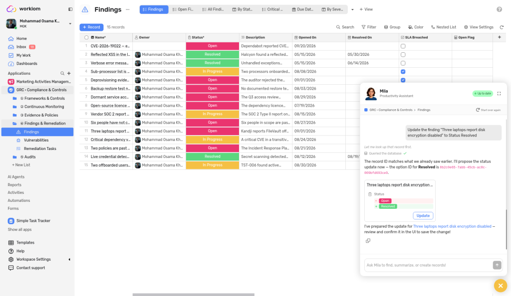
Task: Open GRC - Compliance & Controls app
Action: tap(37, 90)
